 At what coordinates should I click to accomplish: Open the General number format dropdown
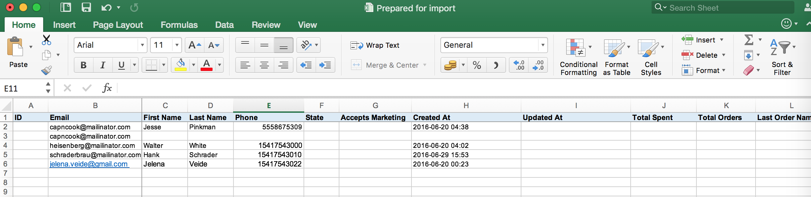[543, 45]
